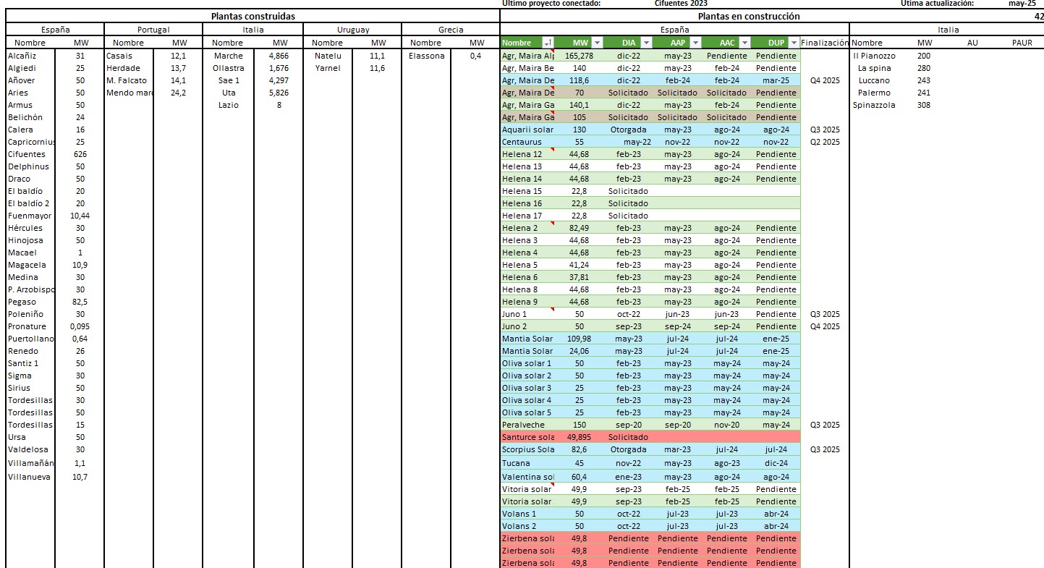Viewport: 1044px width, 568px height.
Task: Select the Il Pianozzo cell under Italia
Action: [x=874, y=56]
